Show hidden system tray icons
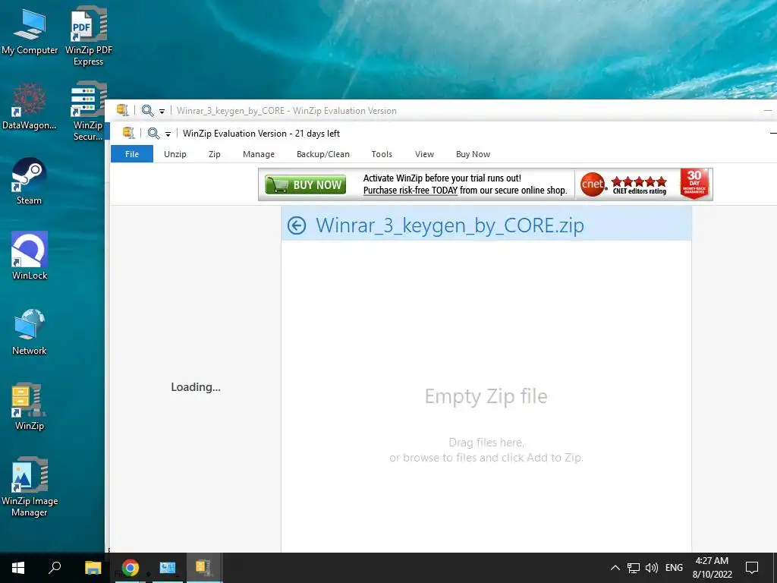The image size is (777, 583). pyautogui.click(x=615, y=568)
